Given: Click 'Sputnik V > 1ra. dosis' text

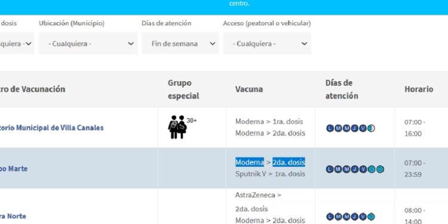Looking at the screenshot, I should (x=270, y=174).
